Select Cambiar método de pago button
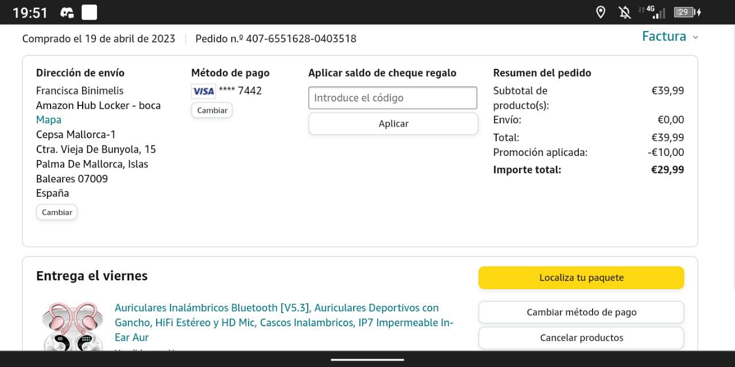 click(x=581, y=313)
